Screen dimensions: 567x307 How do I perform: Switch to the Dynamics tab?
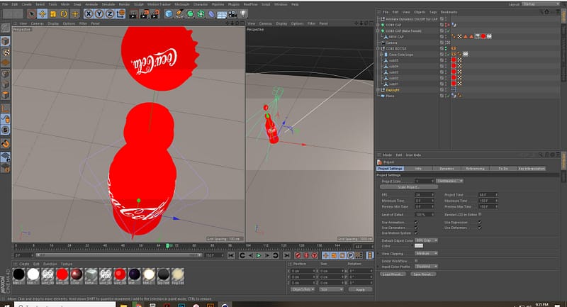[447, 169]
